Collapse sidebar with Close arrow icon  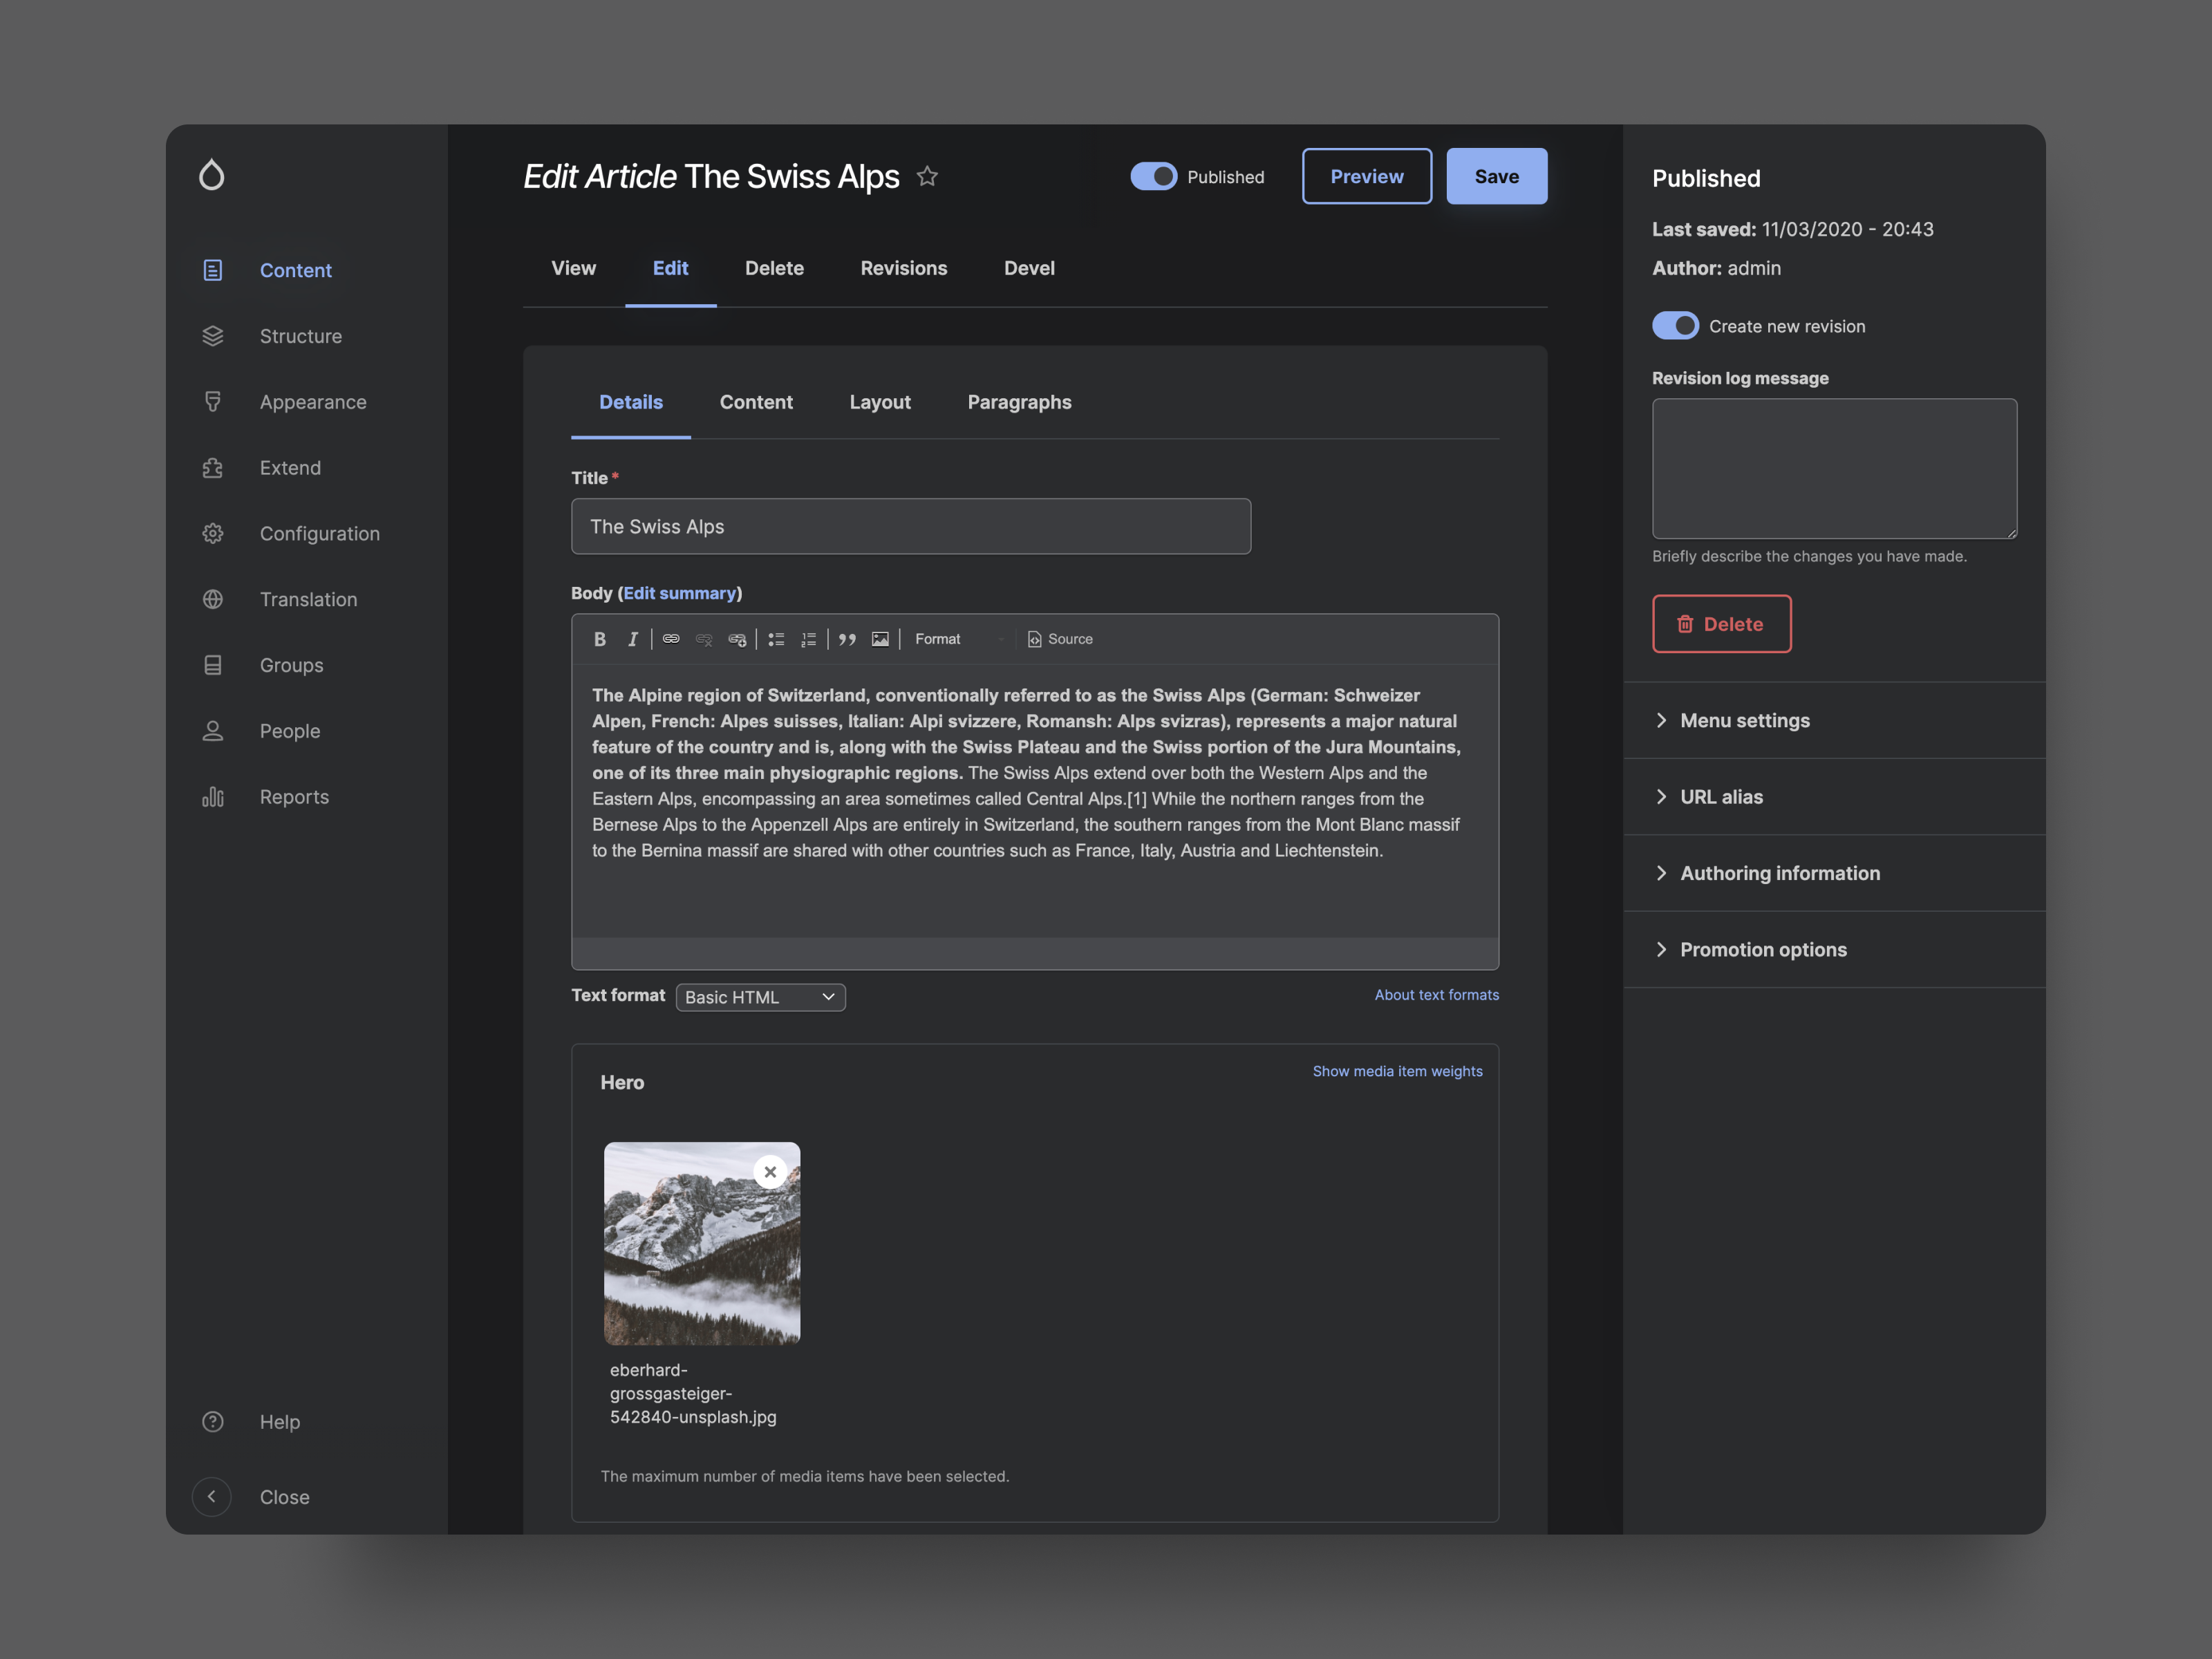211,1497
